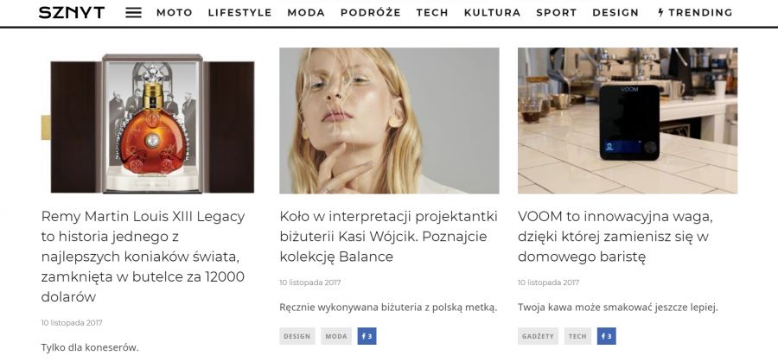Open the hamburger menu icon
778x362 pixels.
point(133,13)
